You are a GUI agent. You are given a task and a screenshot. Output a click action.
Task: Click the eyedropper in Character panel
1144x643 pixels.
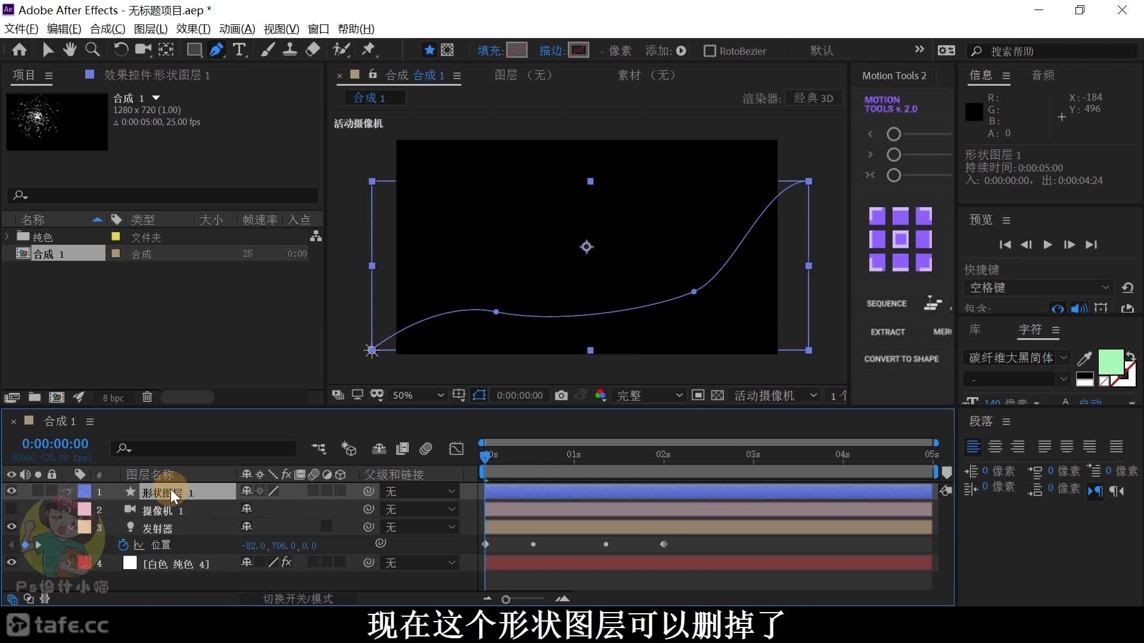coord(1084,358)
